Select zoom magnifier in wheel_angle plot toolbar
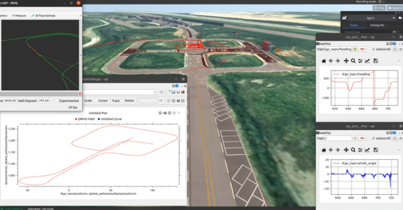Viewport: 403px width, 210px height. (x=353, y=150)
